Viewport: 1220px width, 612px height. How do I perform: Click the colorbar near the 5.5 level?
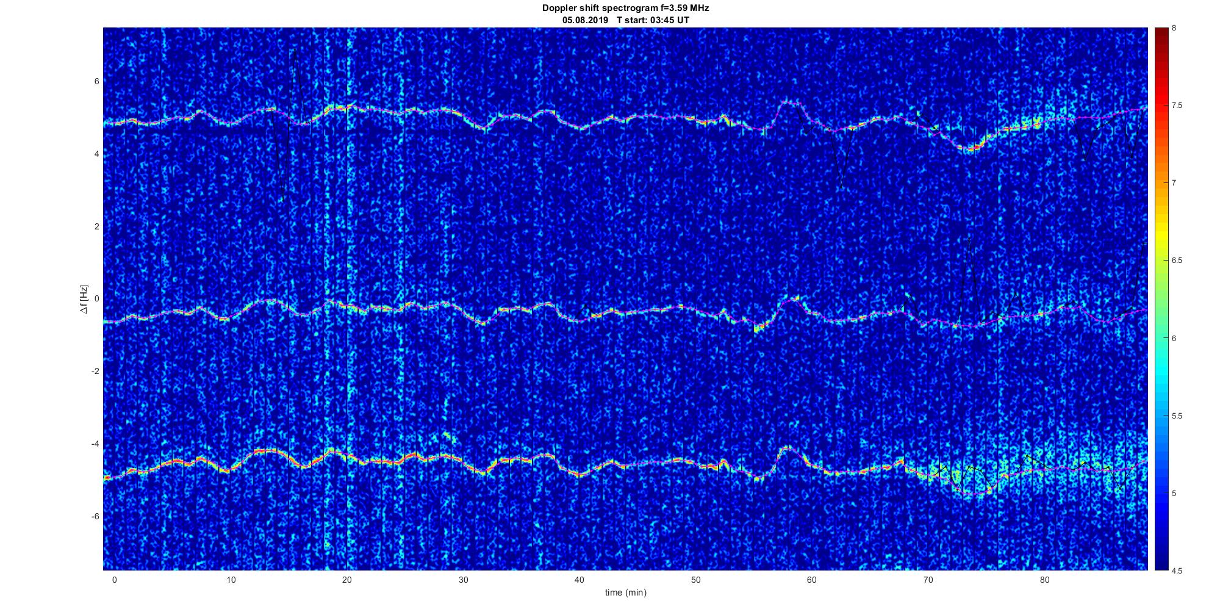(x=1160, y=416)
